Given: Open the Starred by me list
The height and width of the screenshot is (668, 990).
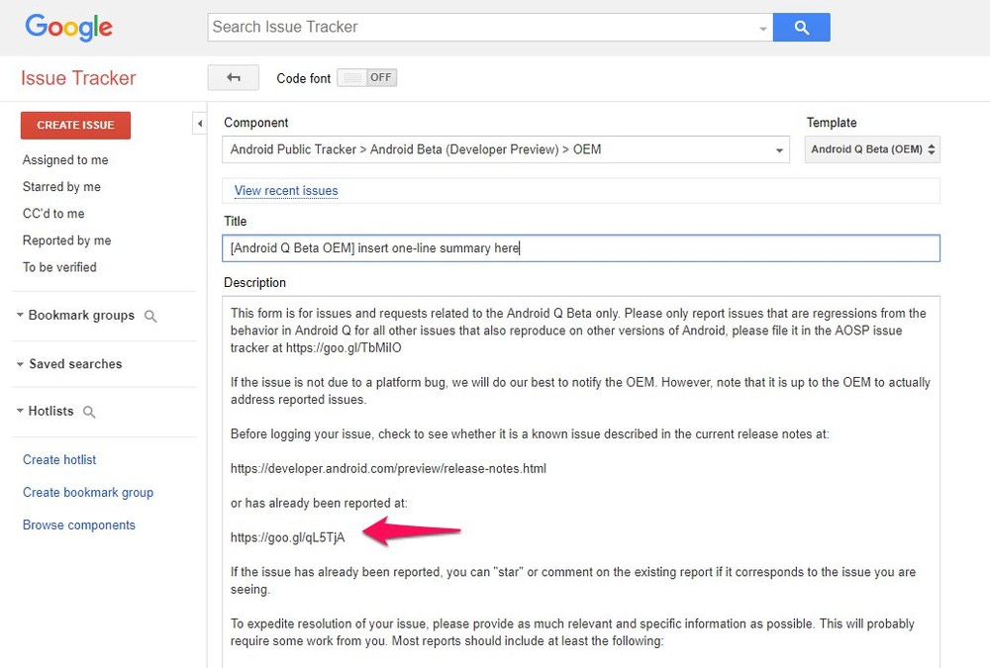Looking at the screenshot, I should click(x=61, y=187).
